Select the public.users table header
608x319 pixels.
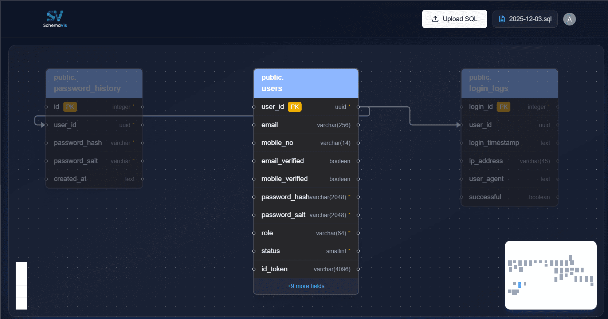[306, 83]
